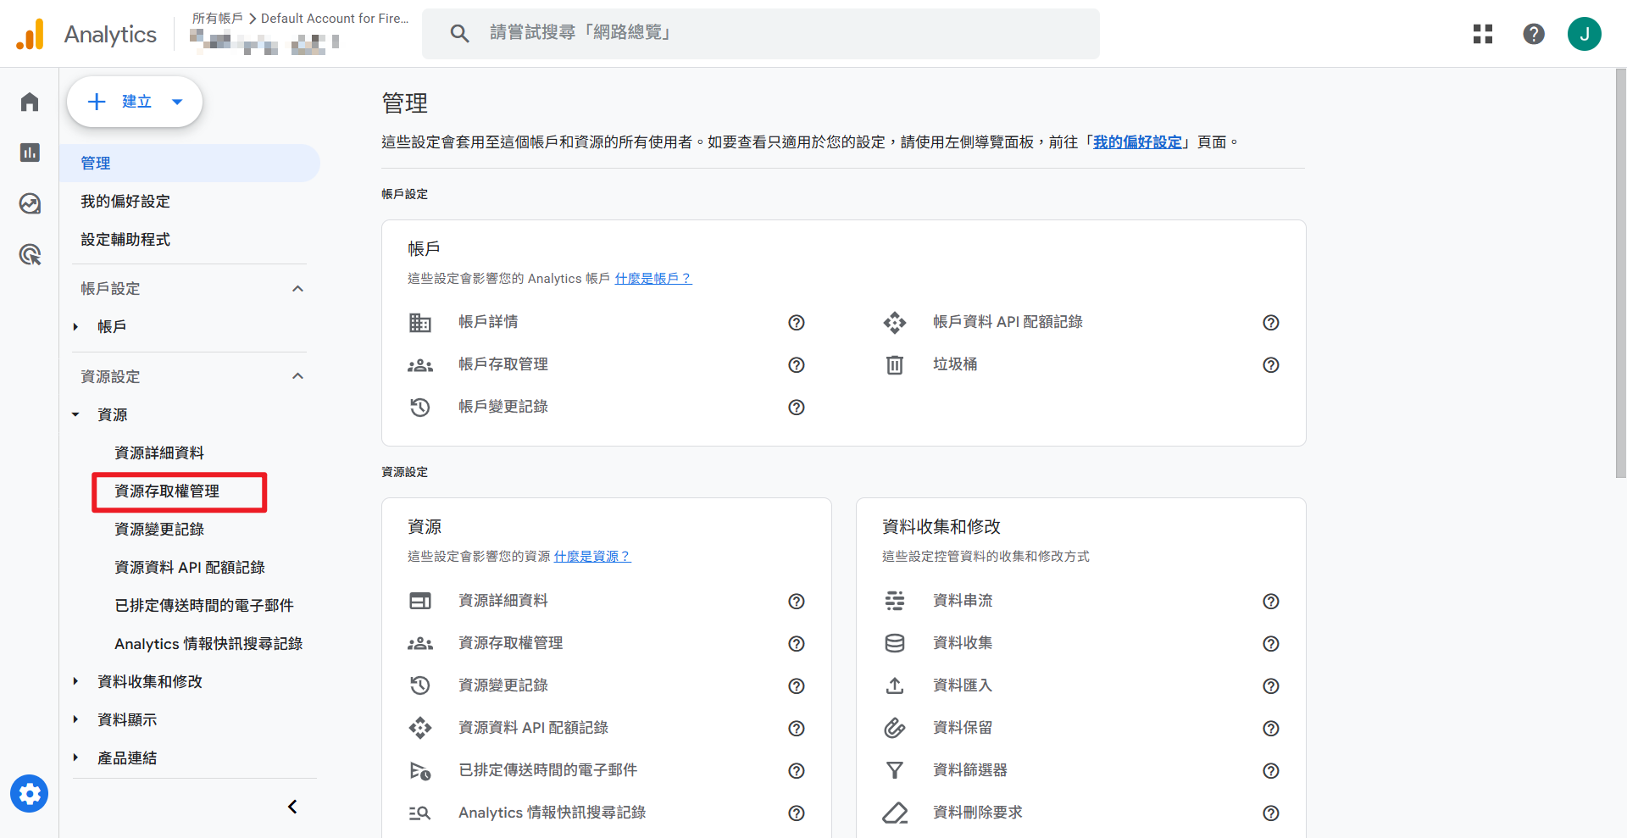Open the 建立 dropdown arrow
Screen dimensions: 1627x838
point(177,101)
